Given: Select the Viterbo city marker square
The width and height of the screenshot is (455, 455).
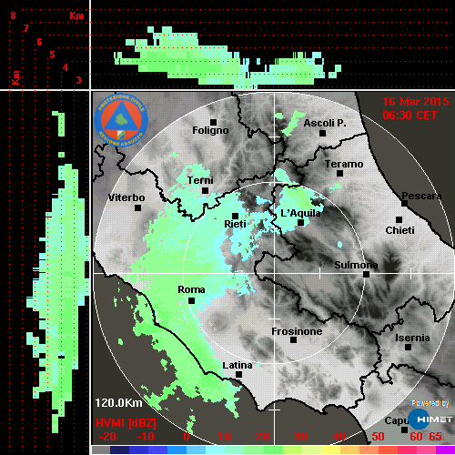Looking at the screenshot, I should 137,208.
